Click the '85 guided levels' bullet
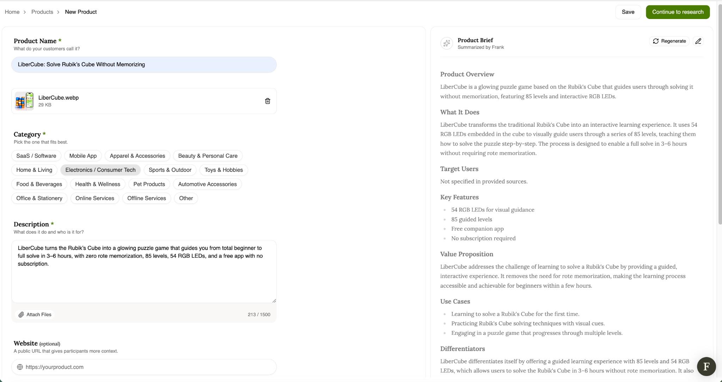 click(x=471, y=219)
